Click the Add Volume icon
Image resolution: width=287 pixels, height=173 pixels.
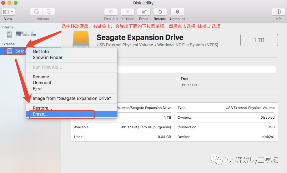point(37,12)
